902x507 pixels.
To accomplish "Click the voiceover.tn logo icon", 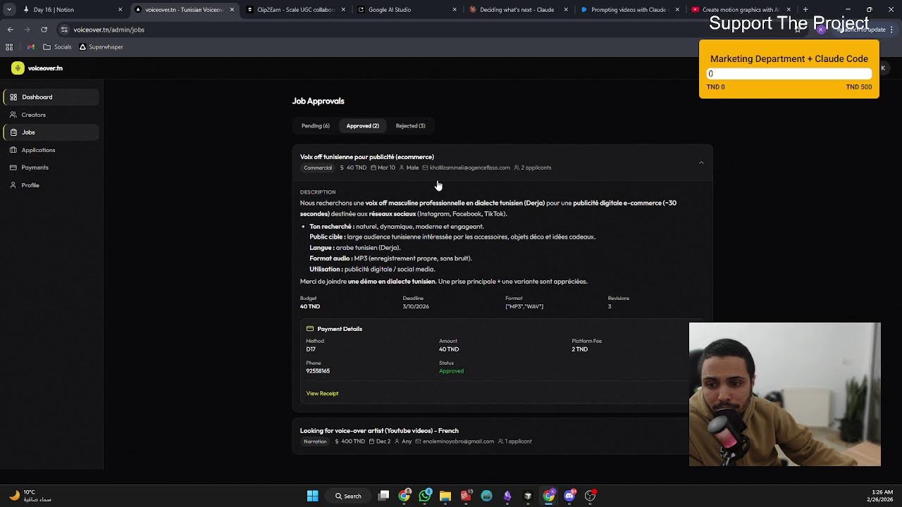I will coord(18,68).
